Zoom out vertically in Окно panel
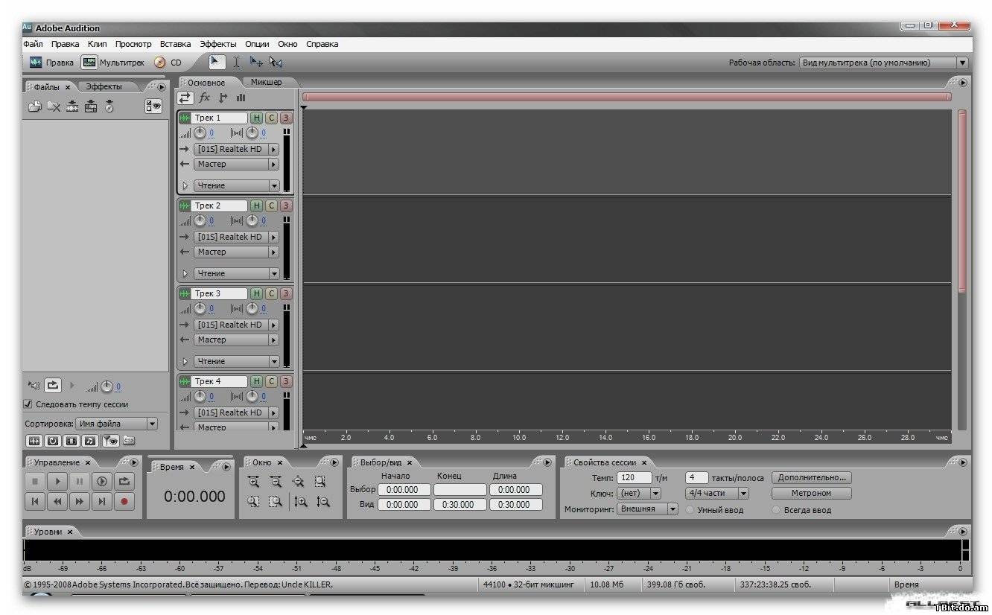 (x=322, y=502)
